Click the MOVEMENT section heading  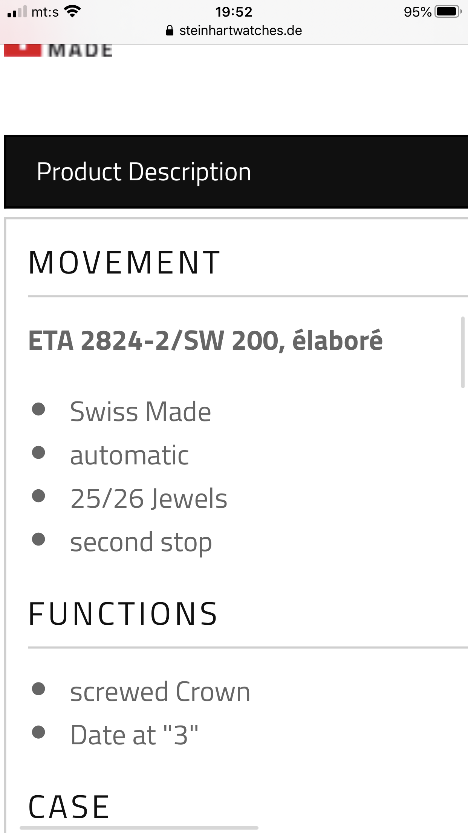click(124, 263)
